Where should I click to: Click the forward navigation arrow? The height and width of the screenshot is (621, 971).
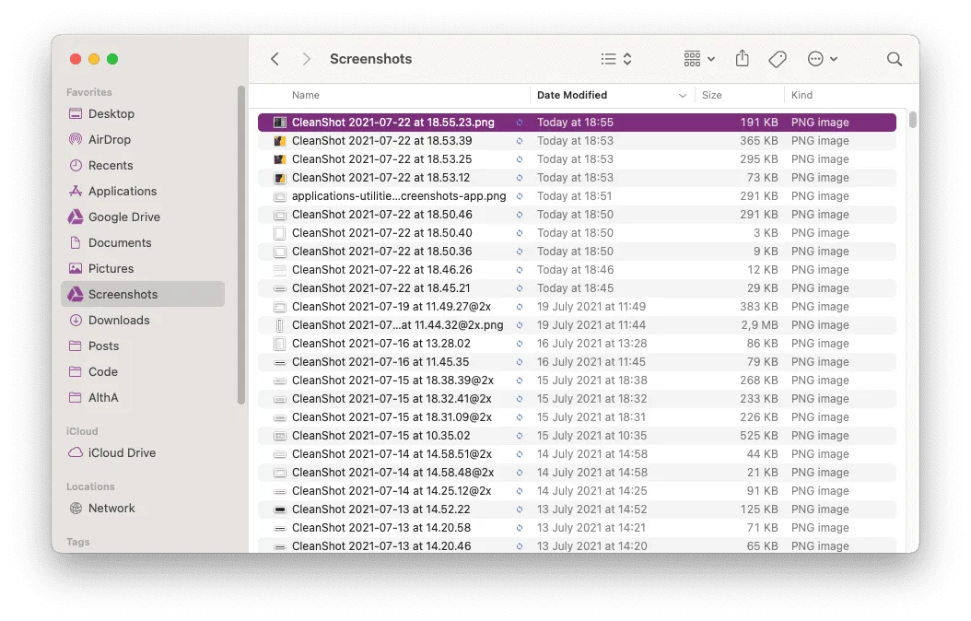pos(306,58)
